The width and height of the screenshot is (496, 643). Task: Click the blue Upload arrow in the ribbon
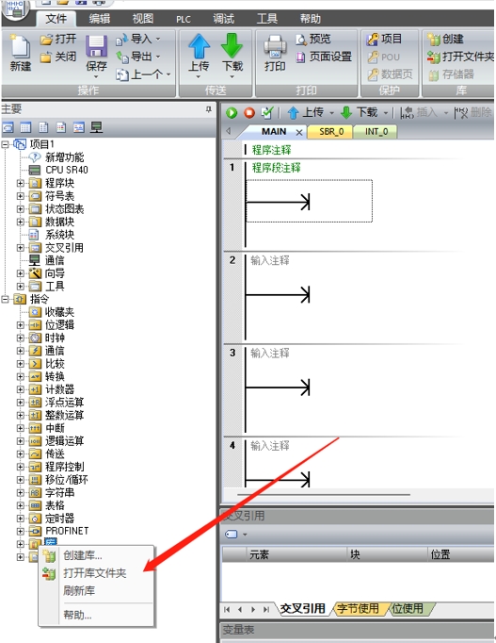click(x=199, y=46)
